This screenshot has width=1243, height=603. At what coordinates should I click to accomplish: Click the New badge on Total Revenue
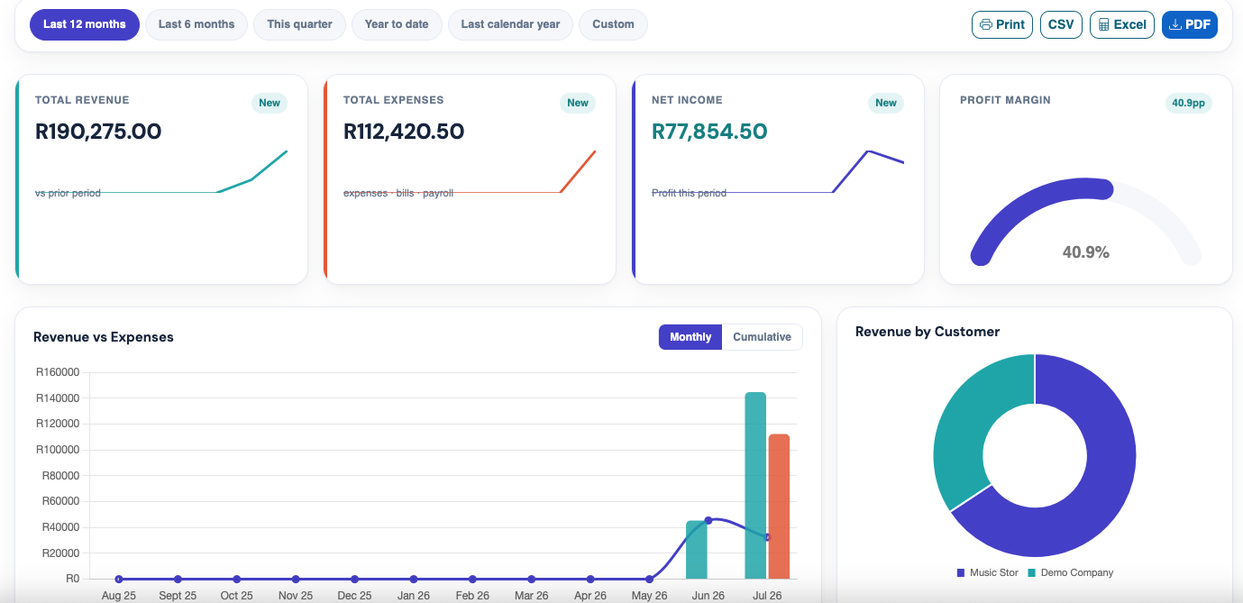point(270,103)
